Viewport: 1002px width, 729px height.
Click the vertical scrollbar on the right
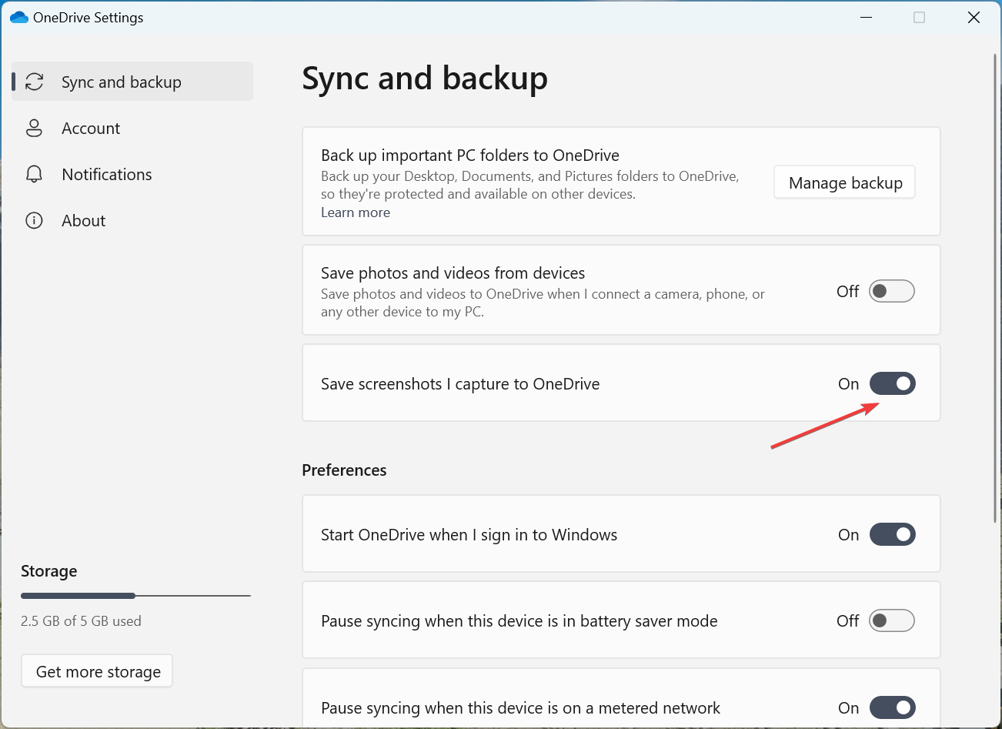click(995, 289)
